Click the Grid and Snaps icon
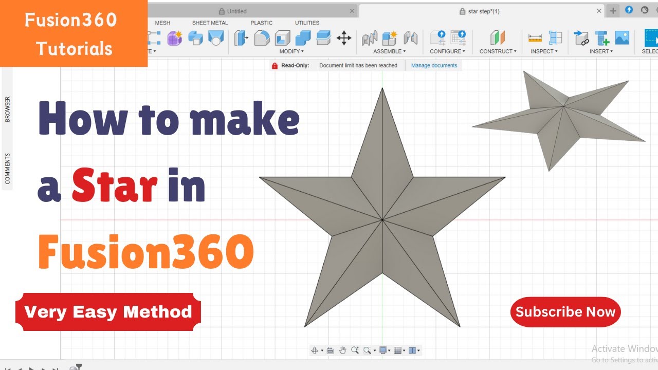Viewport: 658px width, 370px height. pos(397,350)
